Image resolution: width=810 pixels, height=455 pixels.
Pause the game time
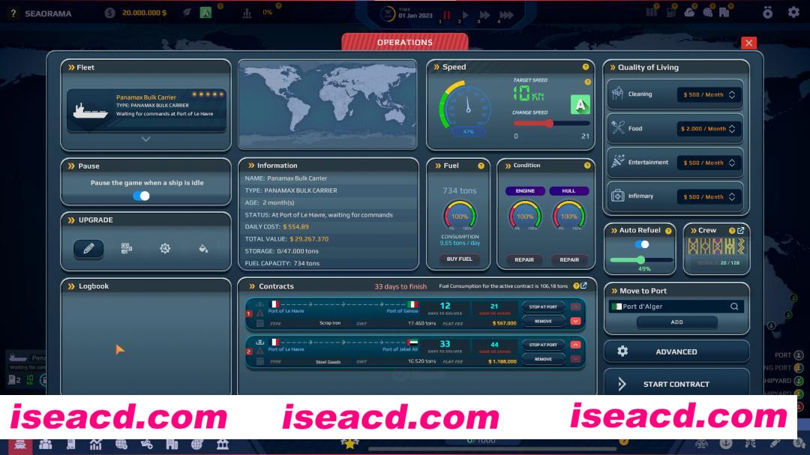[447, 14]
